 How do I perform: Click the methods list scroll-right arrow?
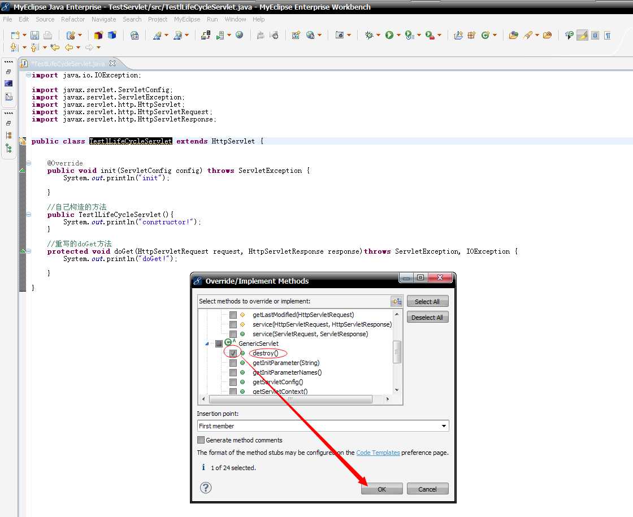[388, 399]
